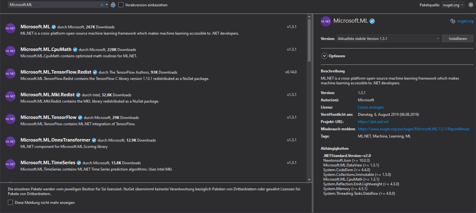Open the Paketquelle dropdown
The height and width of the screenshot is (213, 476).
(x=453, y=5)
